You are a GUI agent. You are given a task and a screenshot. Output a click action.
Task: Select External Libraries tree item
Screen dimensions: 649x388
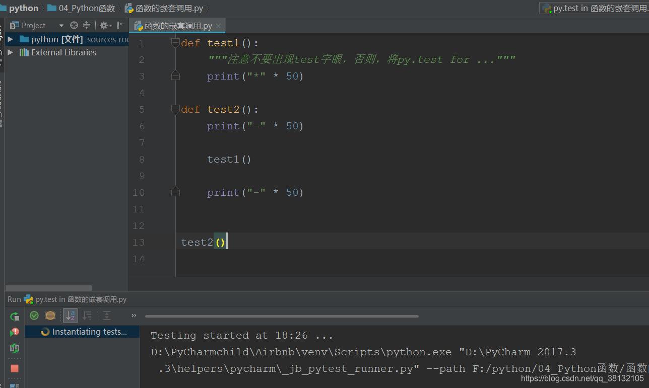(63, 52)
